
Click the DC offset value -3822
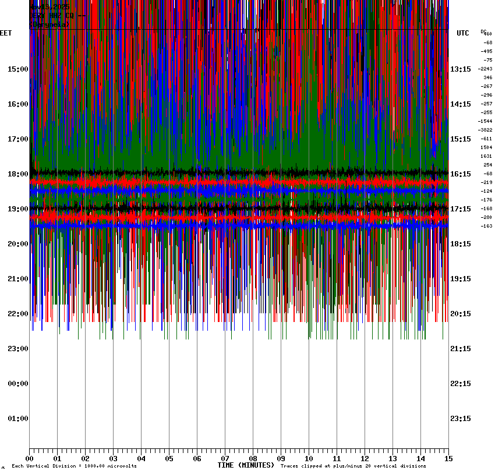pos(485,130)
